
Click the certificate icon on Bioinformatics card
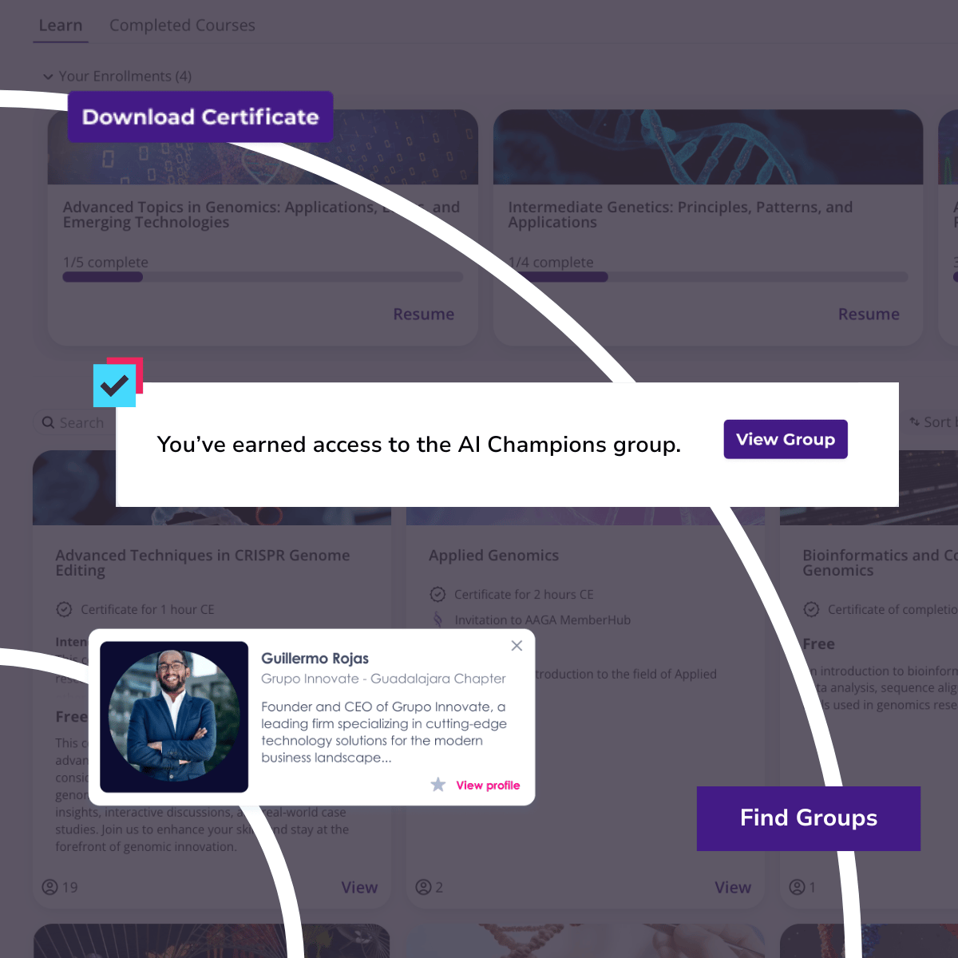point(811,609)
